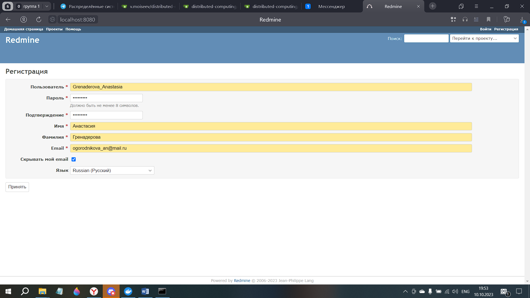This screenshot has width=530, height=298.
Task: Switch to the Мессенджер tab
Action: pos(331,6)
